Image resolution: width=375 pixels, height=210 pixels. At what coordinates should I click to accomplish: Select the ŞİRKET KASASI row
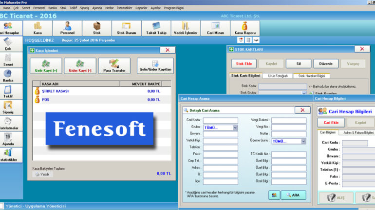pos(102,91)
